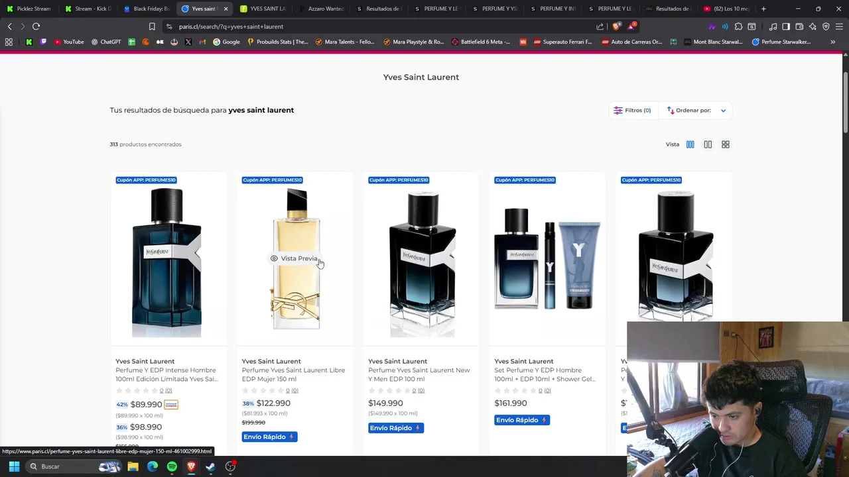Open the OBS icon on the taskbar
849x477 pixels.
tap(230, 466)
